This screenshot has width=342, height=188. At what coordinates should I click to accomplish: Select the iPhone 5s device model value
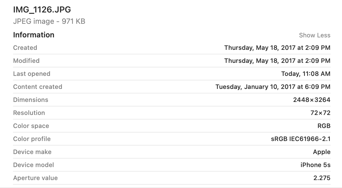tap(315, 165)
